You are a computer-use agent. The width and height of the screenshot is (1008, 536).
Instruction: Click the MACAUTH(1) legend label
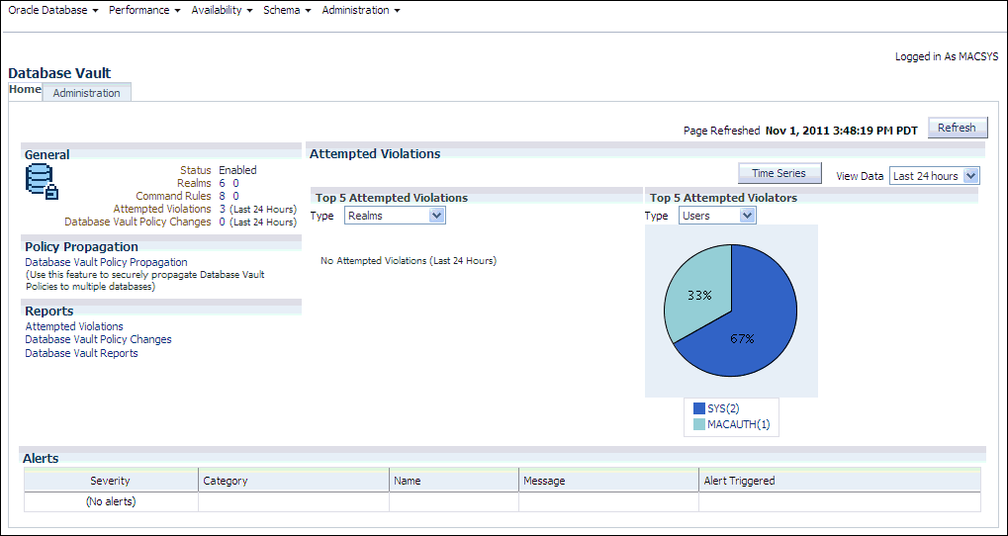tap(738, 424)
